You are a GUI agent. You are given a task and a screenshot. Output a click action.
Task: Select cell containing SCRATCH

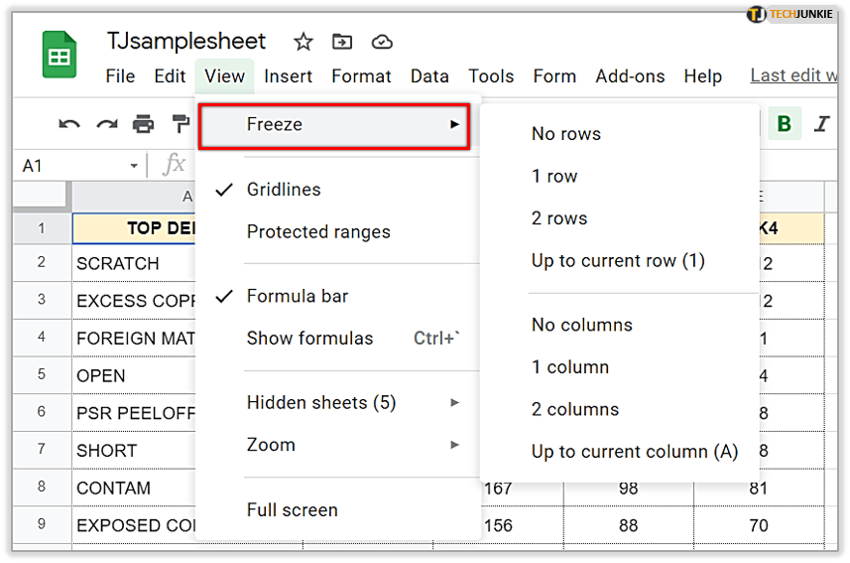119,263
